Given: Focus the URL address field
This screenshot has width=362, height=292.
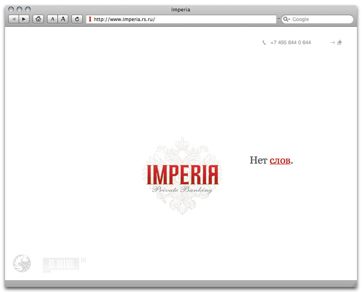Looking at the screenshot, I should (181, 19).
